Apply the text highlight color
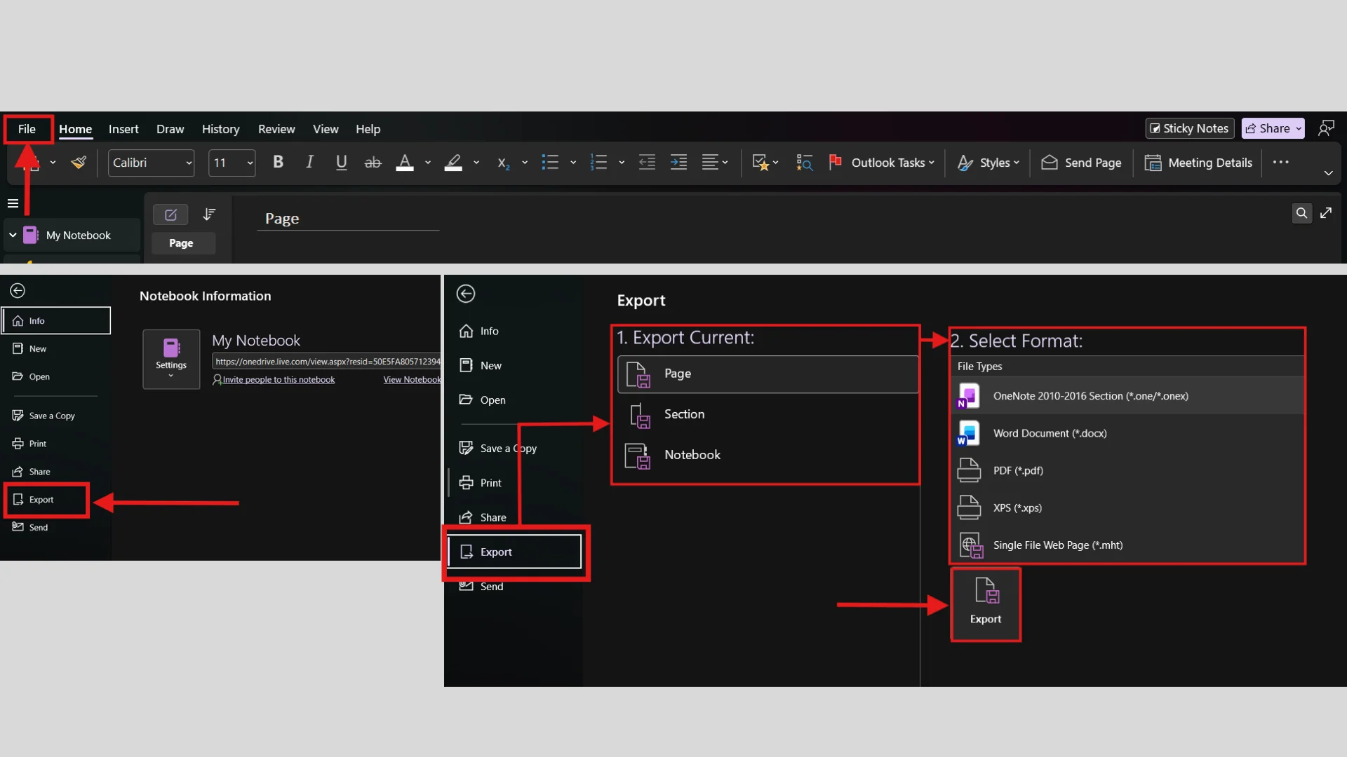 (453, 163)
